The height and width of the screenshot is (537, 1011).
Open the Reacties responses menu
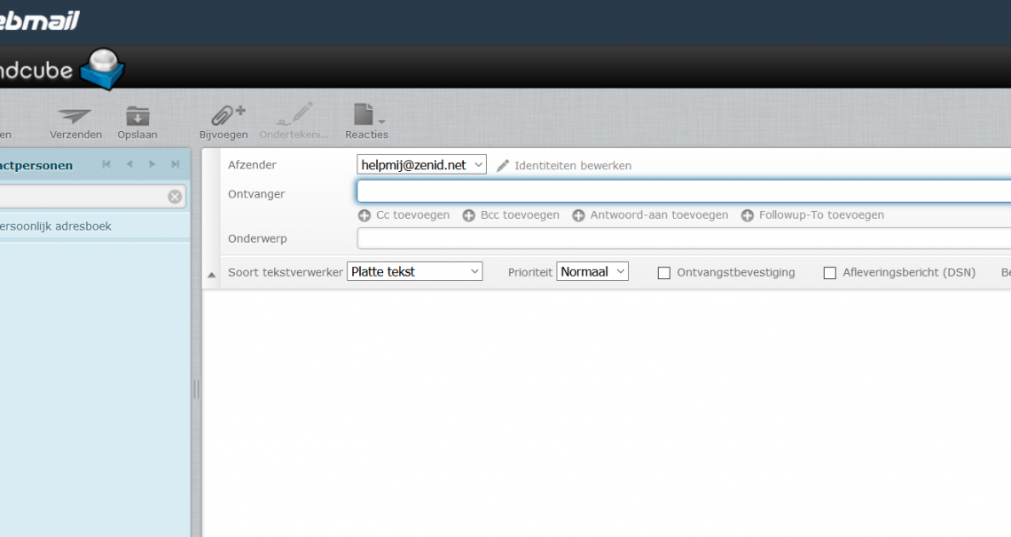pos(366,123)
